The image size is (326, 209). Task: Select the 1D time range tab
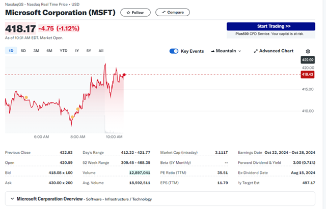coord(11,51)
